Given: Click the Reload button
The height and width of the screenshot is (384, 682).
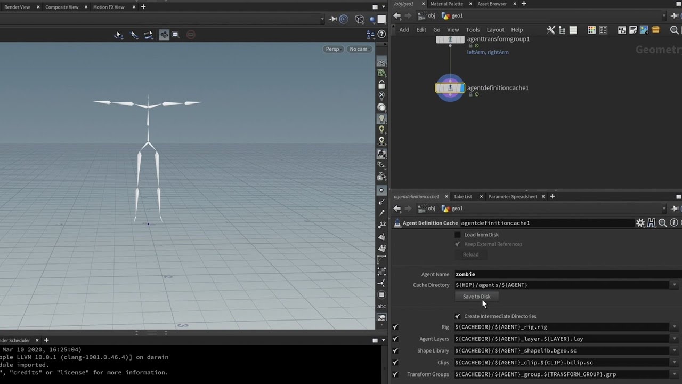Looking at the screenshot, I should coord(470,254).
